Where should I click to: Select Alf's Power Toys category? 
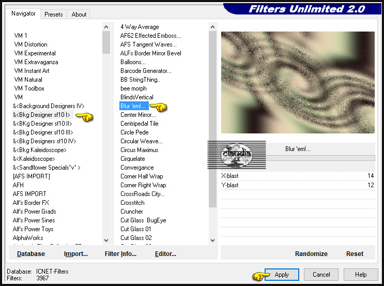coord(33,229)
